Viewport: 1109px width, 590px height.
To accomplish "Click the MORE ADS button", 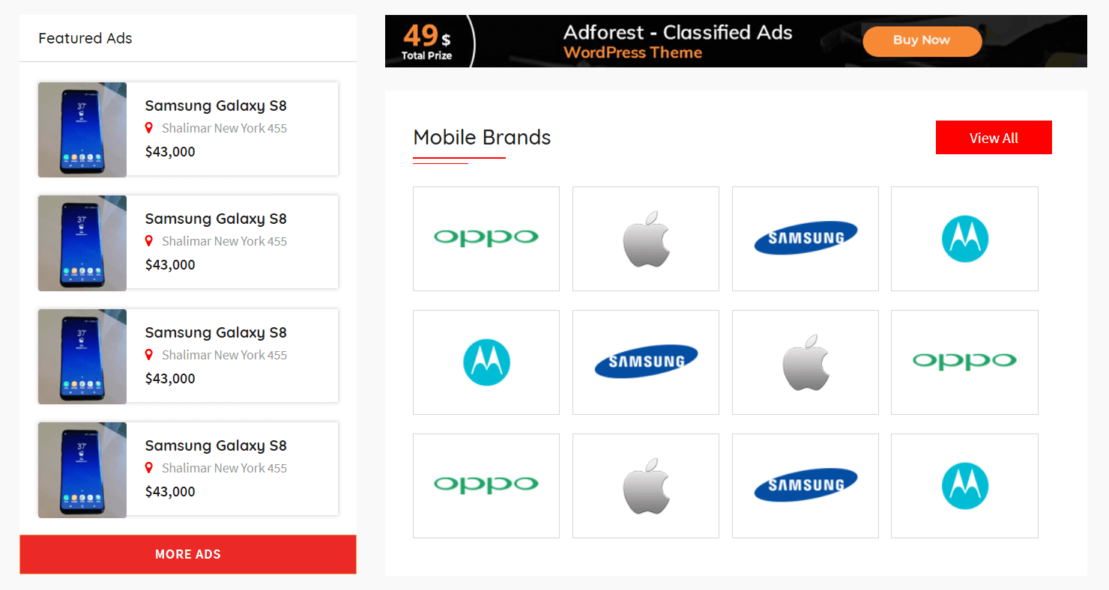I will point(188,554).
